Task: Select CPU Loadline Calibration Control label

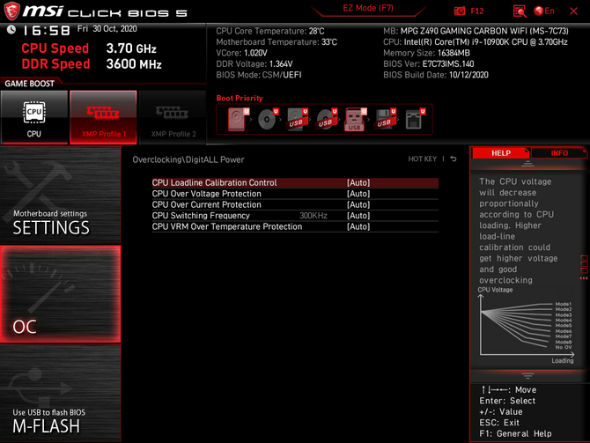Action: (214, 183)
